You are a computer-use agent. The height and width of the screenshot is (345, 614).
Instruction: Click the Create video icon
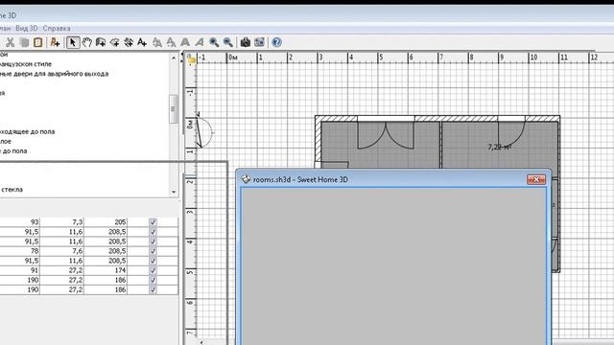259,42
